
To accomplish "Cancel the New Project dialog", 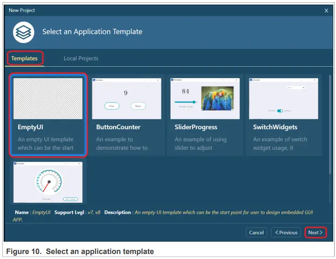I will 256,233.
